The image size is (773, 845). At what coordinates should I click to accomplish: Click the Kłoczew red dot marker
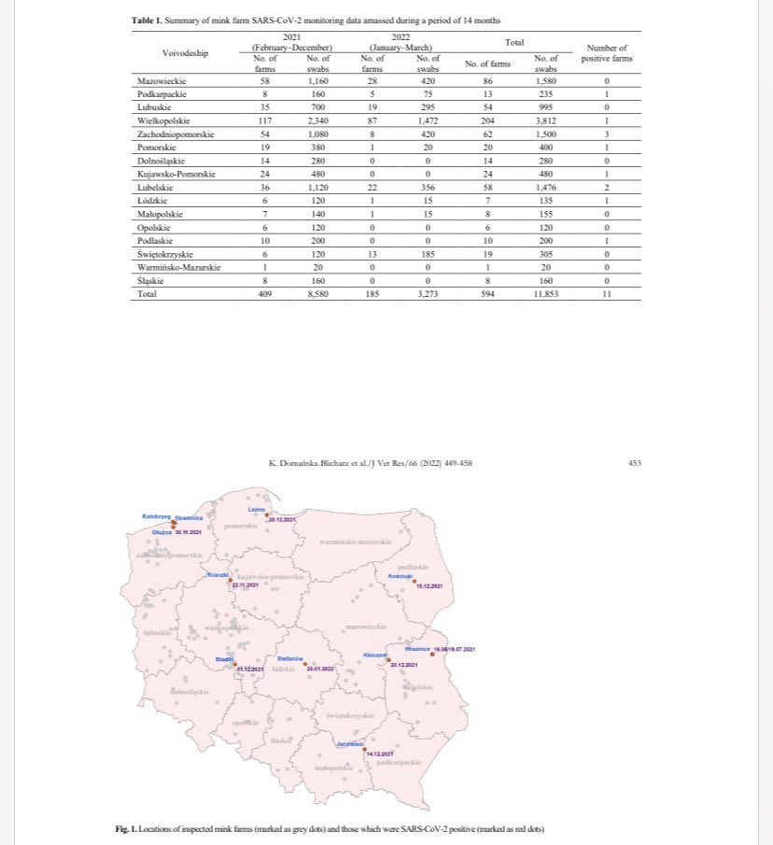pyautogui.click(x=387, y=659)
